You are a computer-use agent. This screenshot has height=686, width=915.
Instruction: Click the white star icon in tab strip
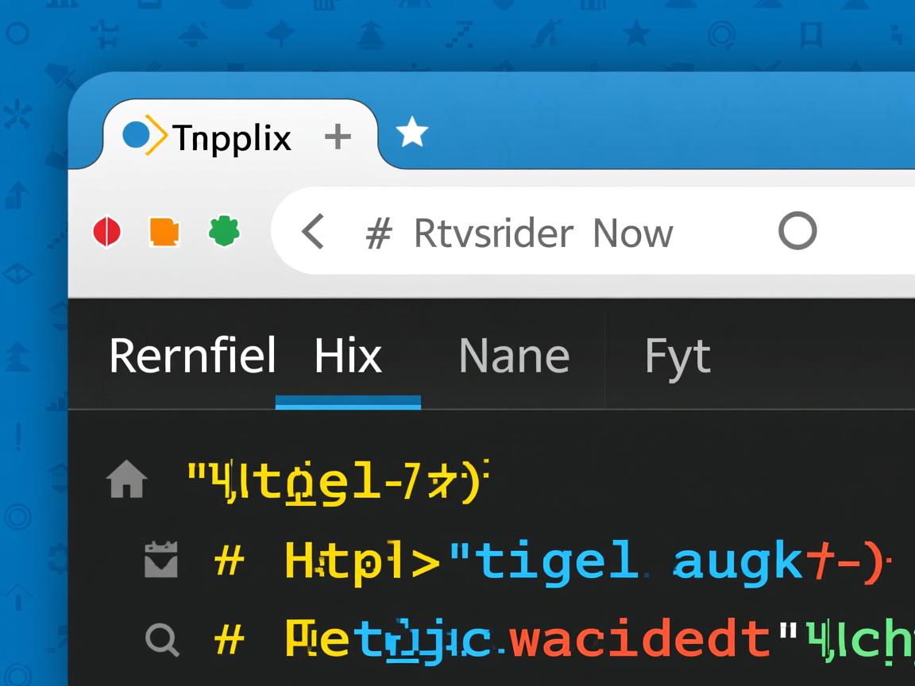pyautogui.click(x=411, y=133)
